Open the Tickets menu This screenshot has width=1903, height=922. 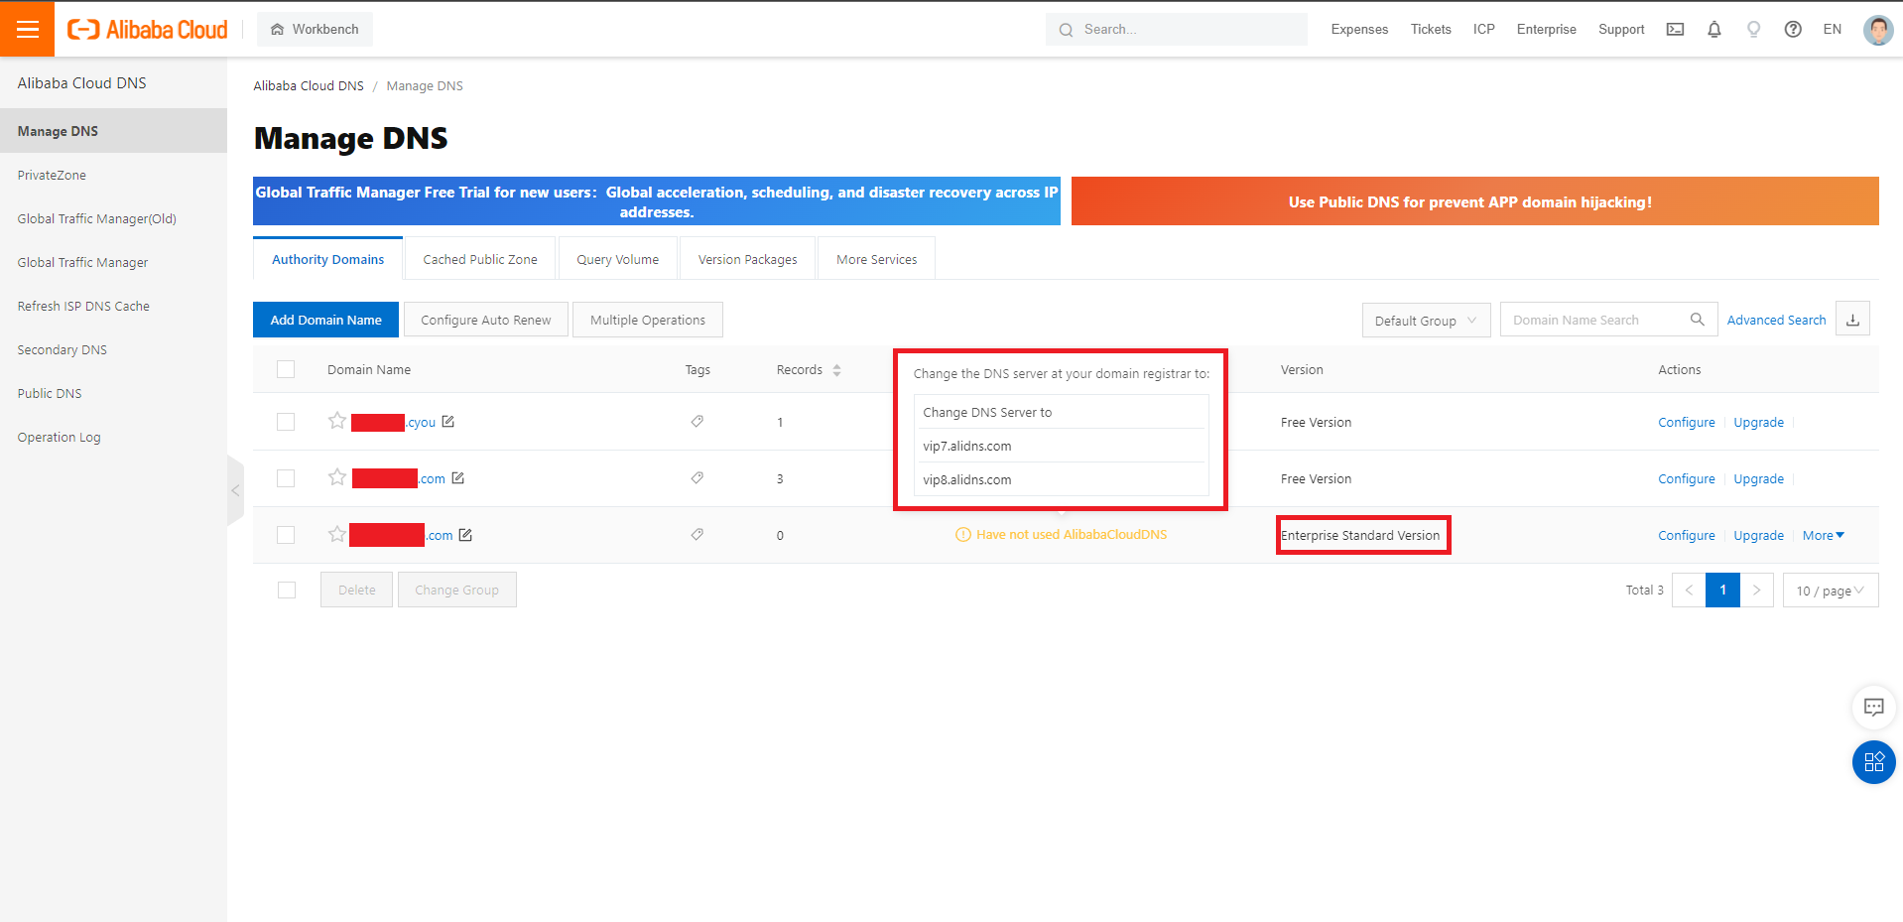1431,30
